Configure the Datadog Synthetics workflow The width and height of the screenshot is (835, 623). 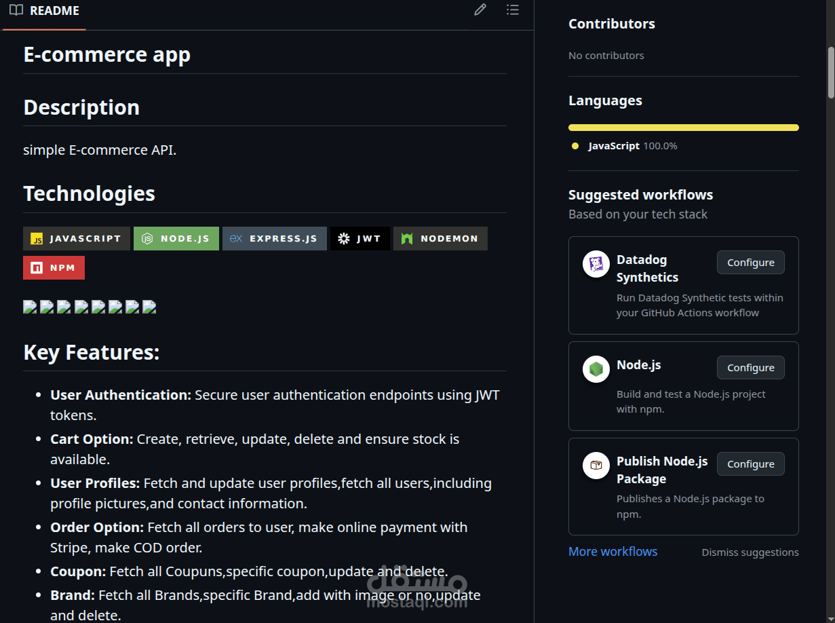click(x=750, y=262)
